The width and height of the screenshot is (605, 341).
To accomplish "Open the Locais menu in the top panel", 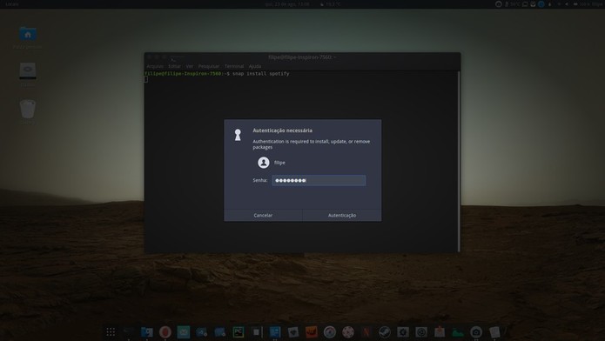I will [12, 4].
